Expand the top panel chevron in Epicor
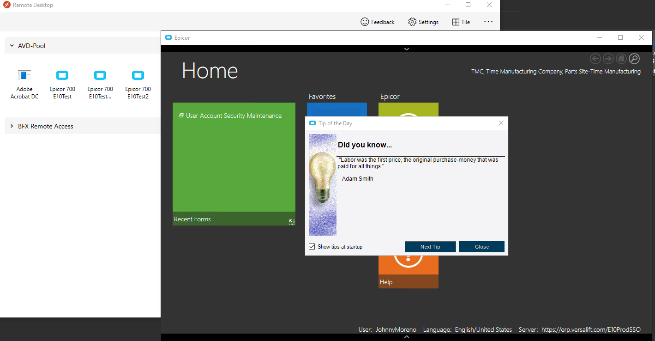 tap(407, 49)
